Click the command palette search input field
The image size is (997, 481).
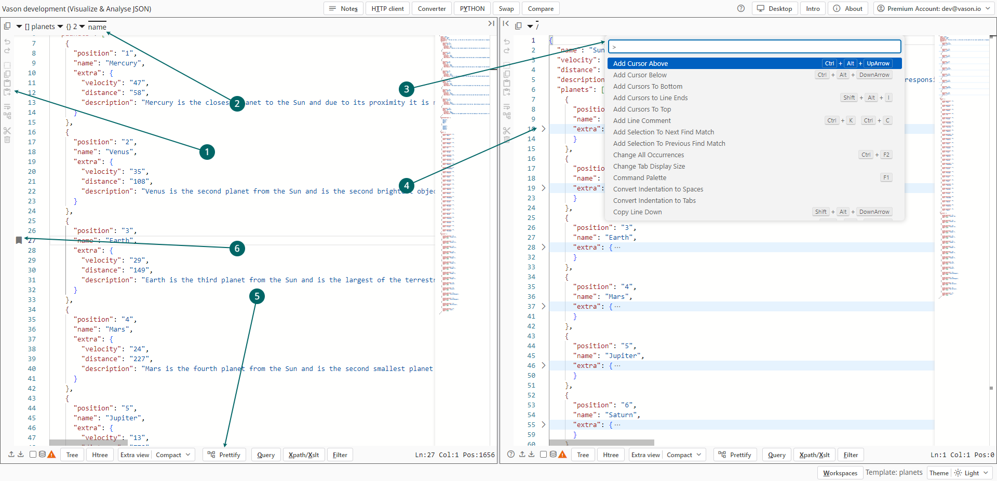point(755,47)
